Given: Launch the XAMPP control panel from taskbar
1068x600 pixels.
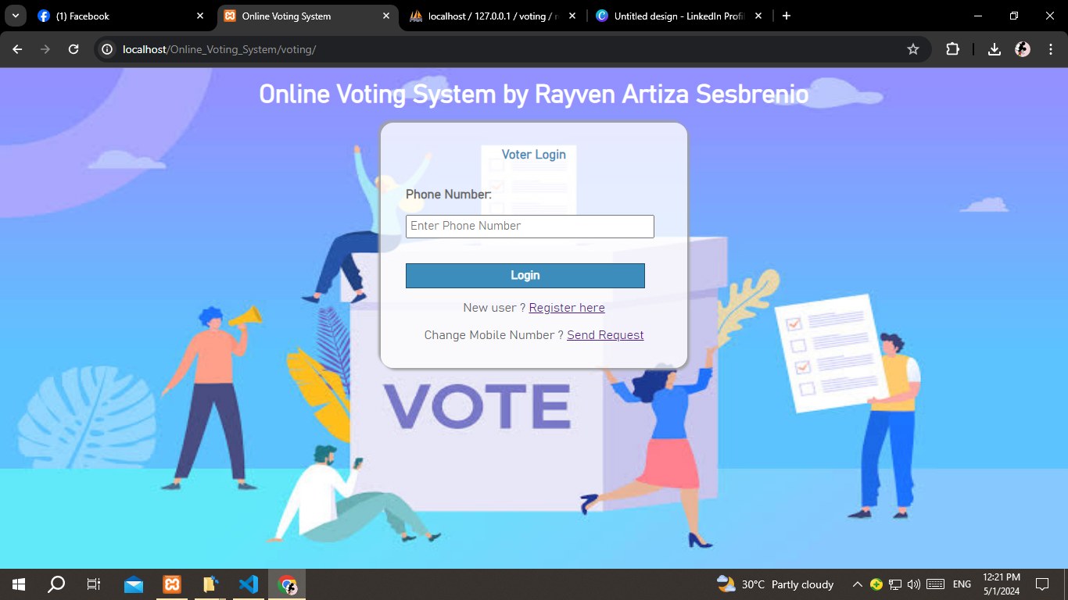Looking at the screenshot, I should (171, 584).
